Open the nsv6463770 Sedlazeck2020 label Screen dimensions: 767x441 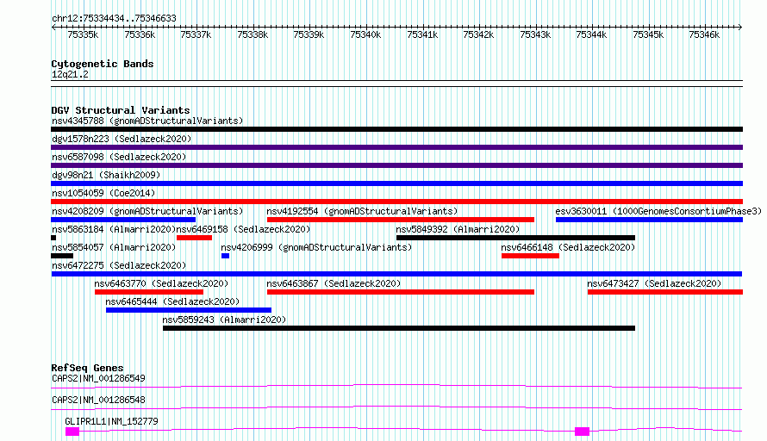(x=161, y=283)
